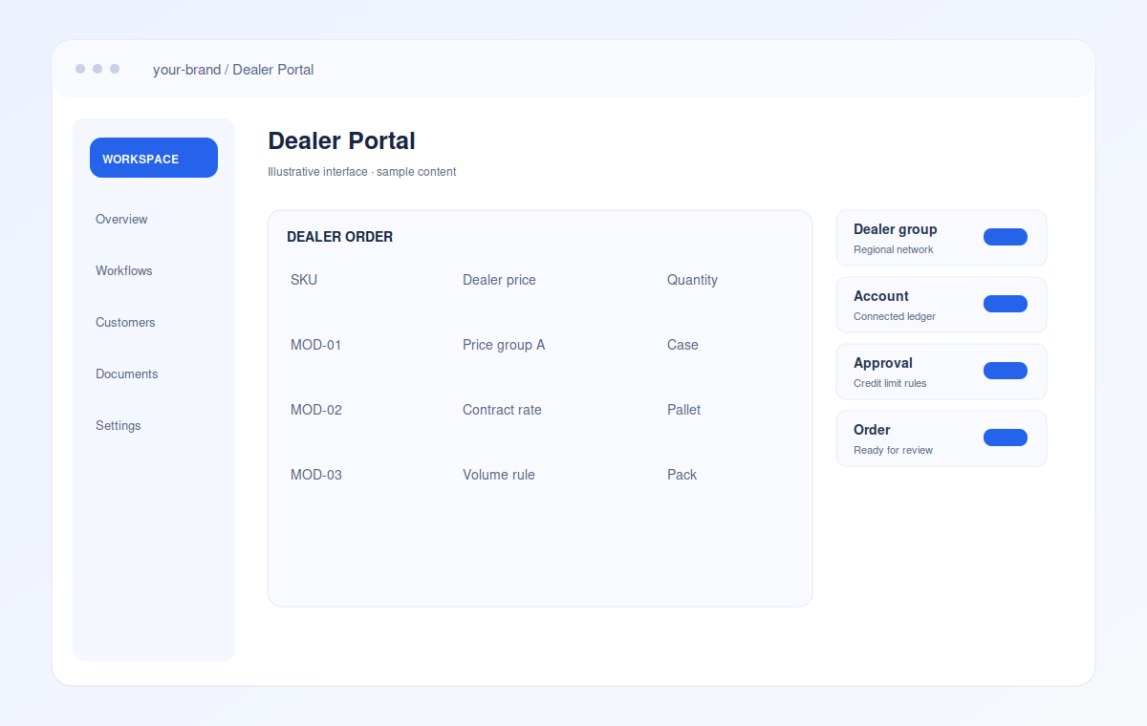This screenshot has height=726, width=1147.
Task: Select the MOD-03 SKU row
Action: [x=540, y=475]
